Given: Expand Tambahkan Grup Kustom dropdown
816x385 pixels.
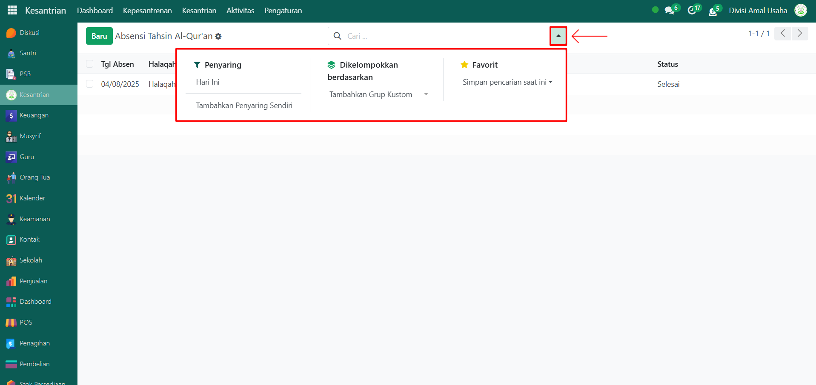Looking at the screenshot, I should tap(378, 94).
